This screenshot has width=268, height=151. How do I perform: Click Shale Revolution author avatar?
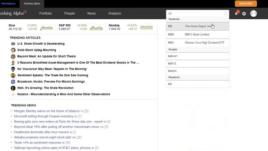(13, 88)
